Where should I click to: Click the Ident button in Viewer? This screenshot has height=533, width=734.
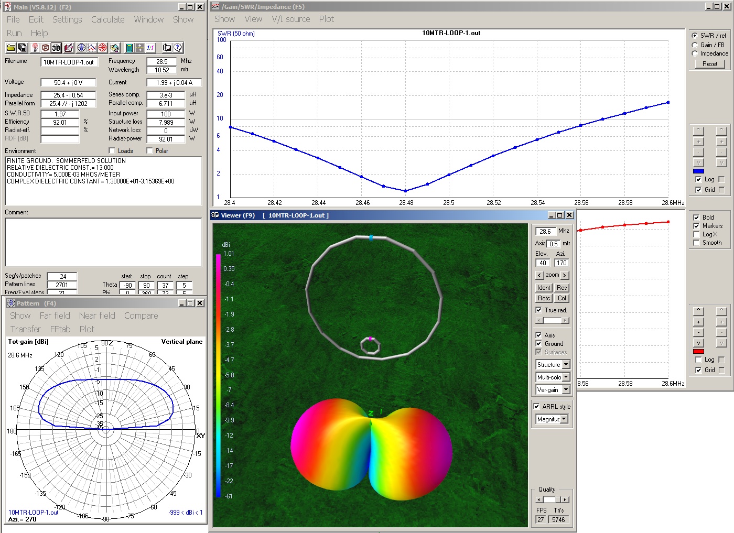tap(544, 288)
